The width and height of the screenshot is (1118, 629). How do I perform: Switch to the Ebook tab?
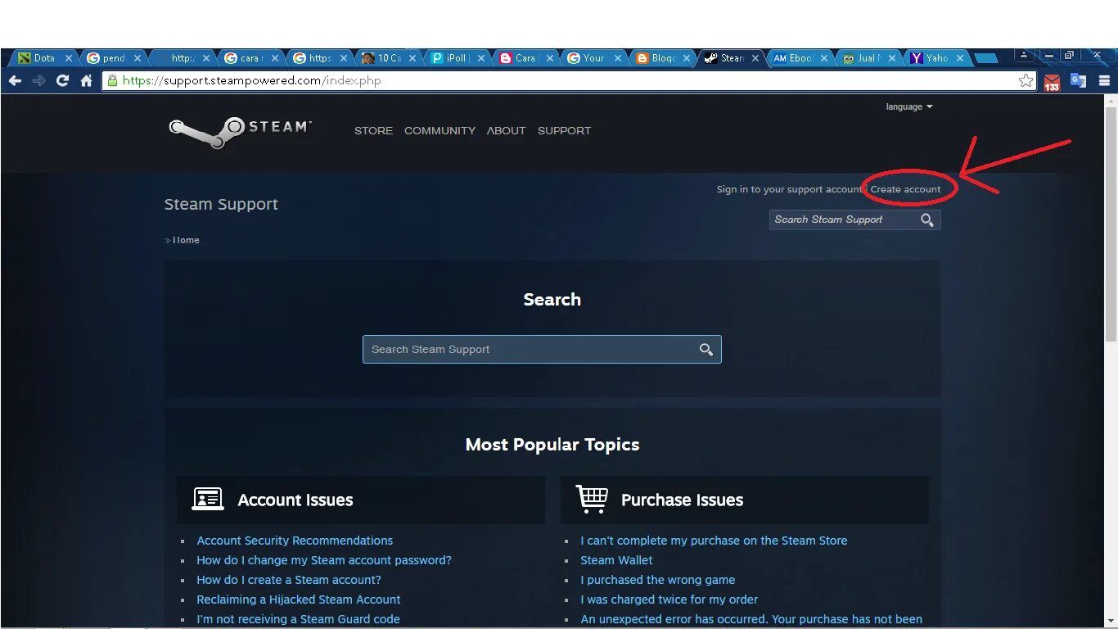800,58
